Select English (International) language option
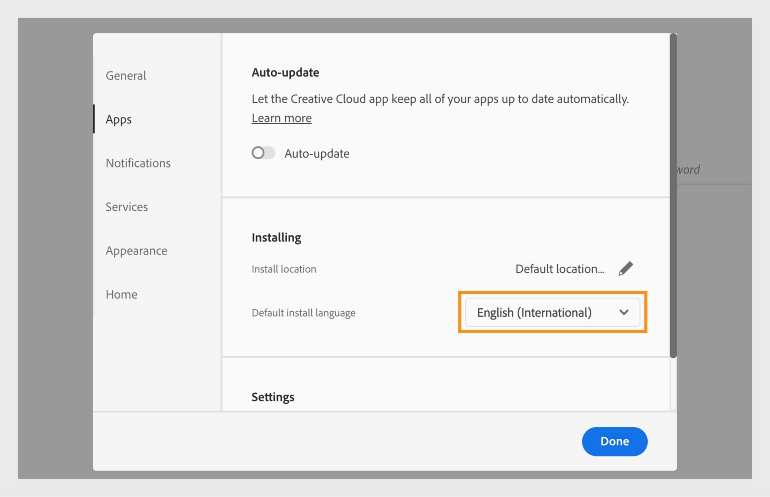The width and height of the screenshot is (770, 497). pos(552,313)
